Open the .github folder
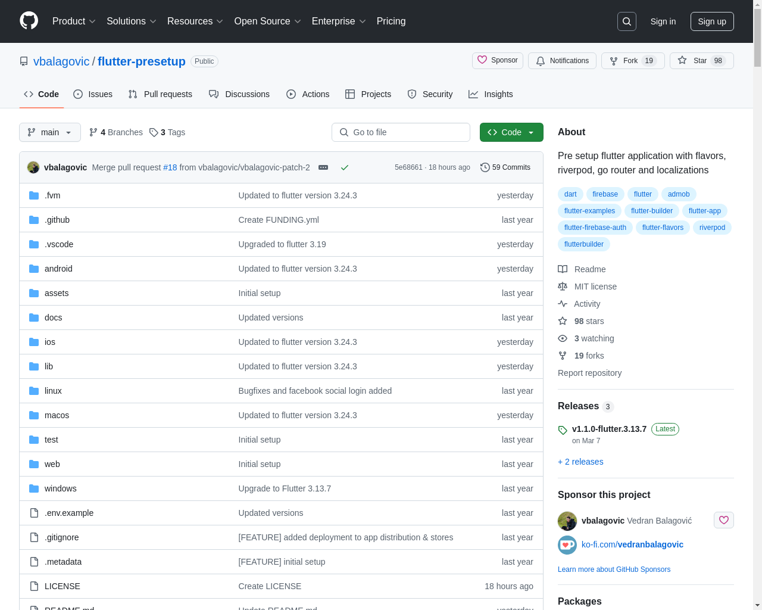The width and height of the screenshot is (762, 610). point(57,220)
